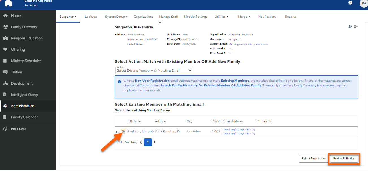Switch to the Module Settings tab
Image resolution: width=368 pixels, height=171 pixels.
coord(196,17)
